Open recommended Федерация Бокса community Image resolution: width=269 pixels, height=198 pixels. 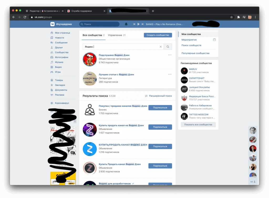point(202,96)
